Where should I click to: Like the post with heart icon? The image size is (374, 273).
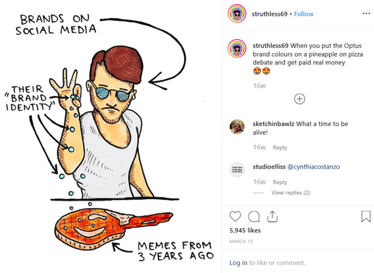point(235,217)
